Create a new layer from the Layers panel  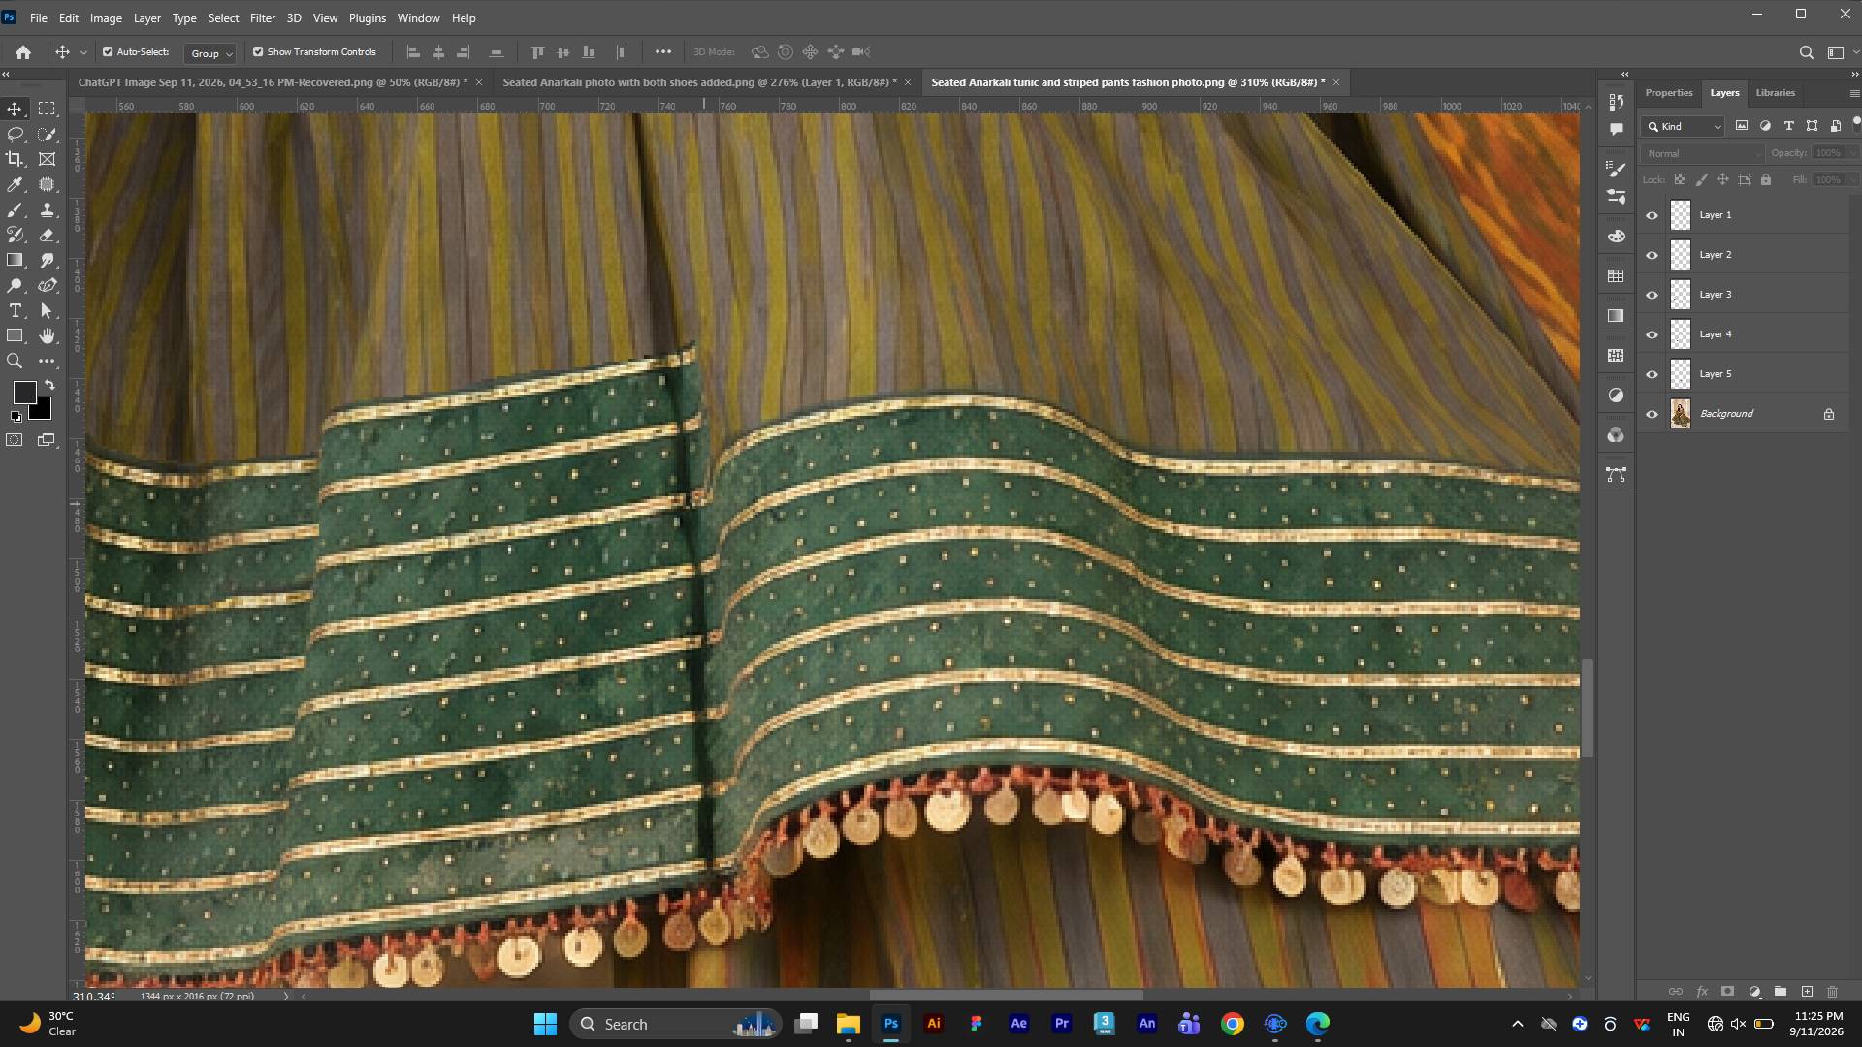coord(1807,992)
